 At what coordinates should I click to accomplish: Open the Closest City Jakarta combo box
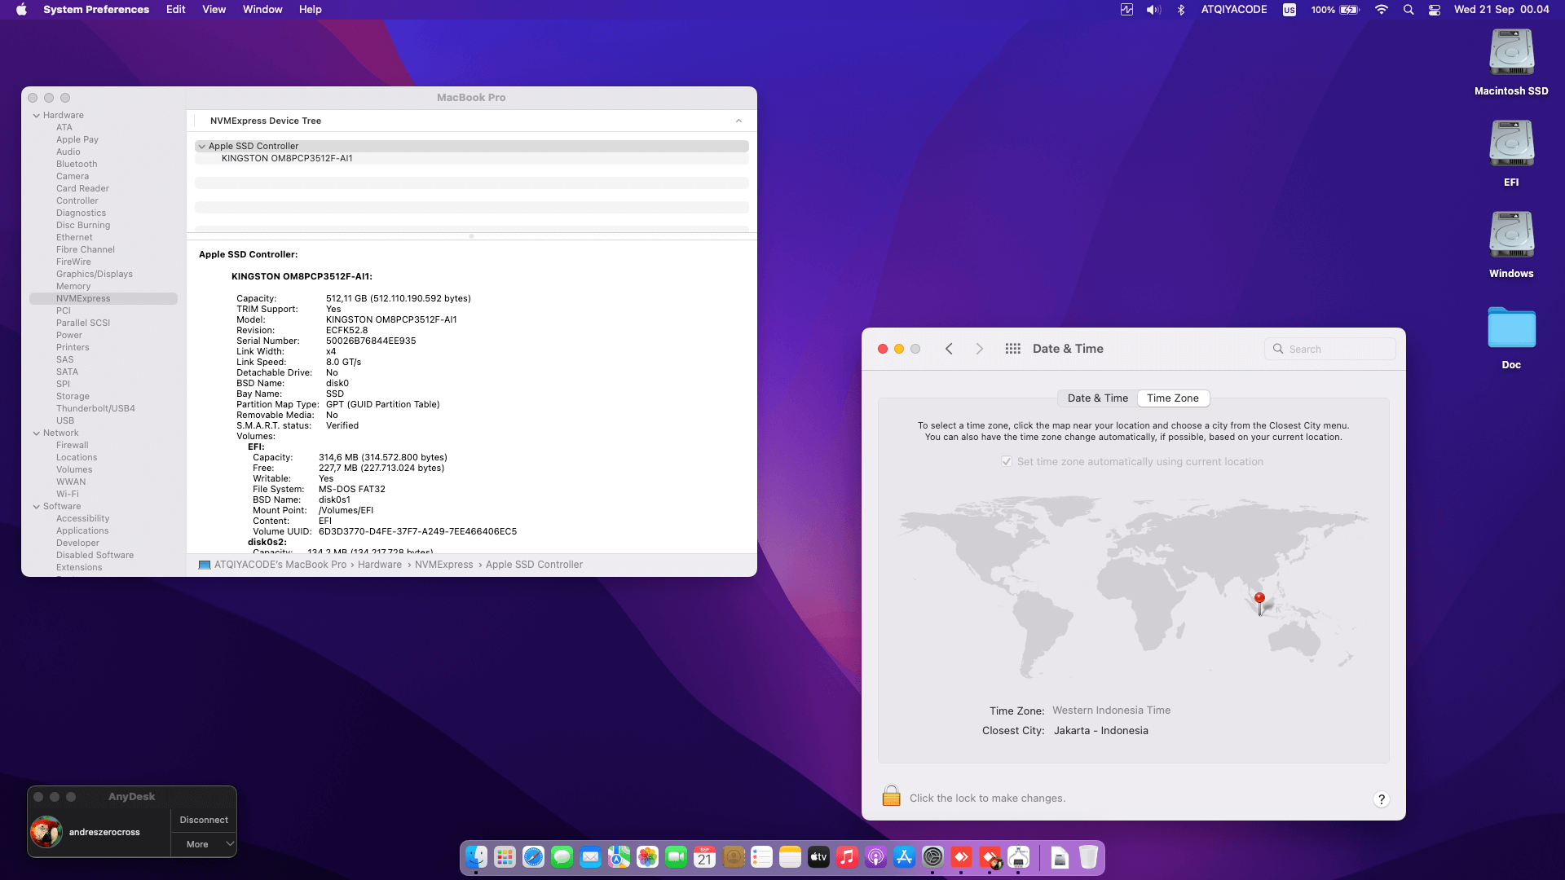click(x=1100, y=731)
